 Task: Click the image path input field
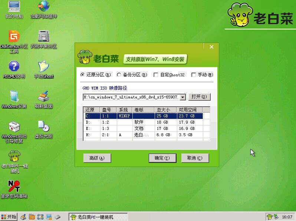[x=131, y=97]
